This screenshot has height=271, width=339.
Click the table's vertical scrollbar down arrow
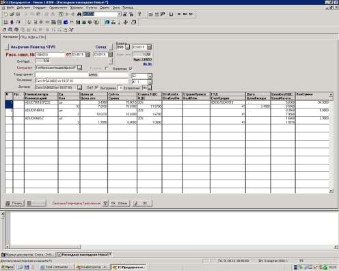(x=331, y=191)
